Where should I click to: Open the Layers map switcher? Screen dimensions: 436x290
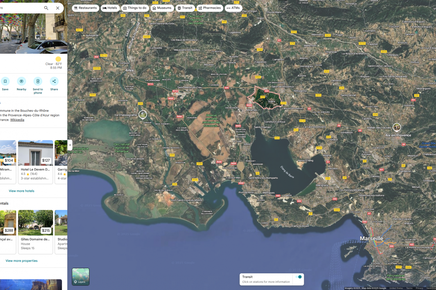click(x=81, y=277)
